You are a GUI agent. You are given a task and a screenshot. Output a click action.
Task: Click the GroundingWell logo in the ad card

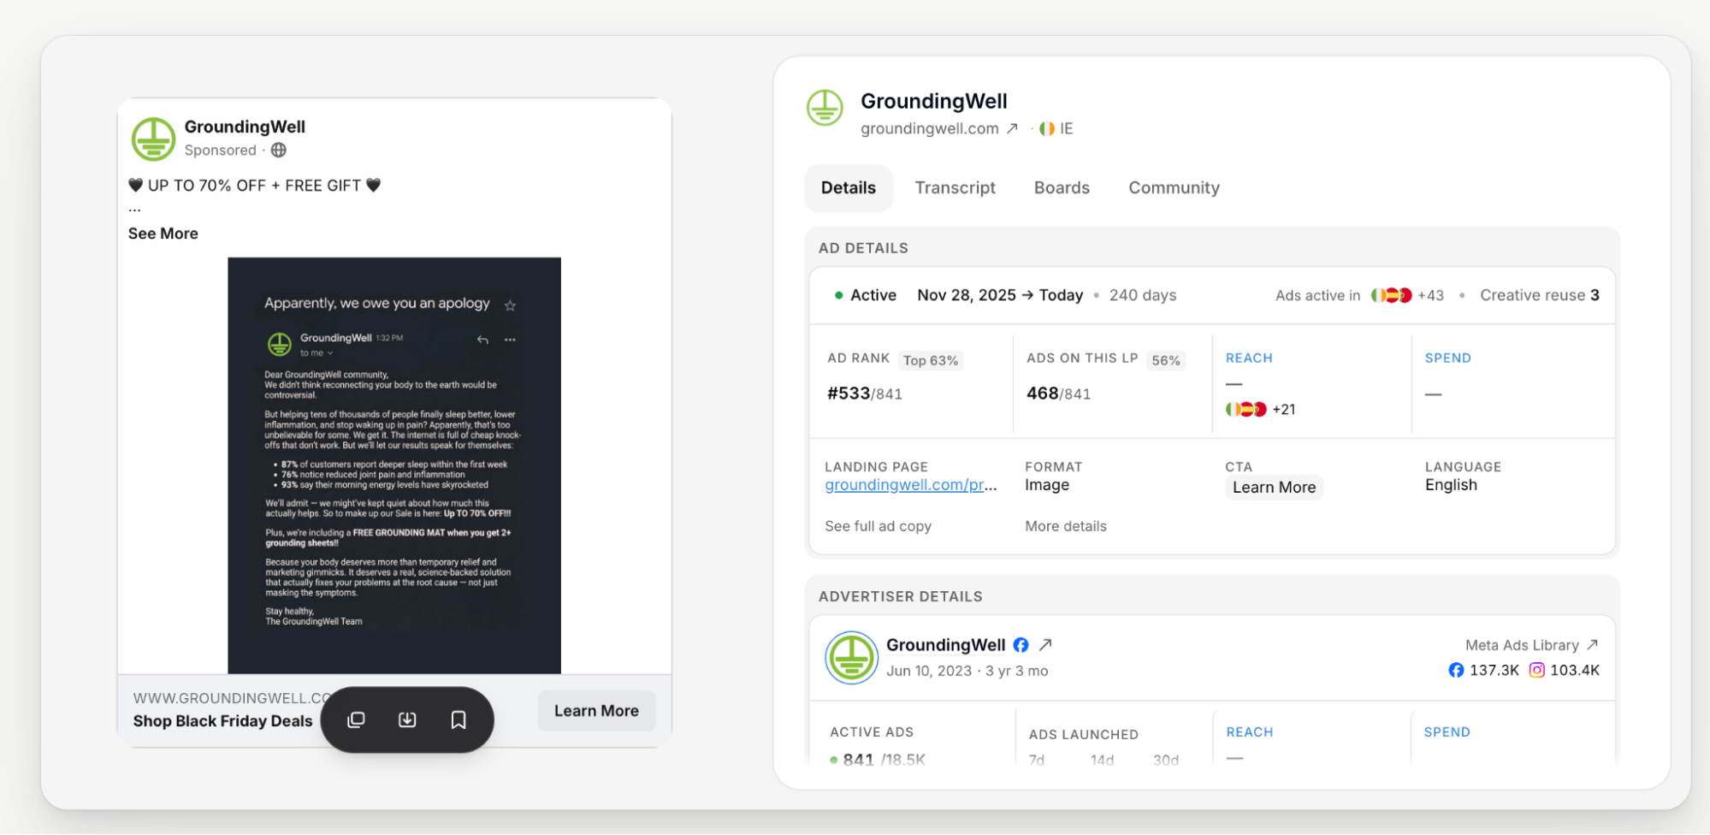(x=154, y=139)
